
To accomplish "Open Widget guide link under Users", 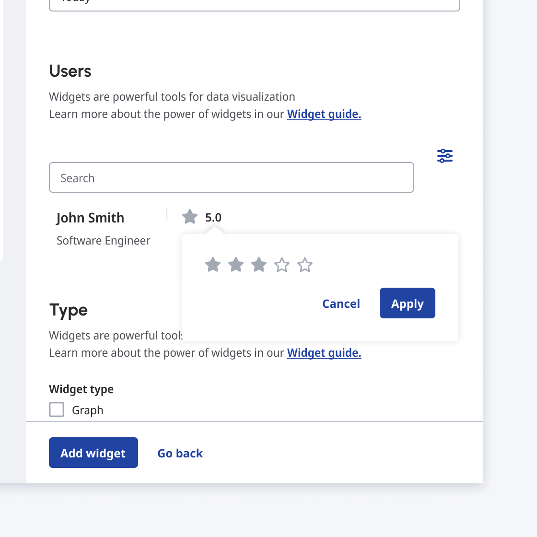I will pos(324,114).
